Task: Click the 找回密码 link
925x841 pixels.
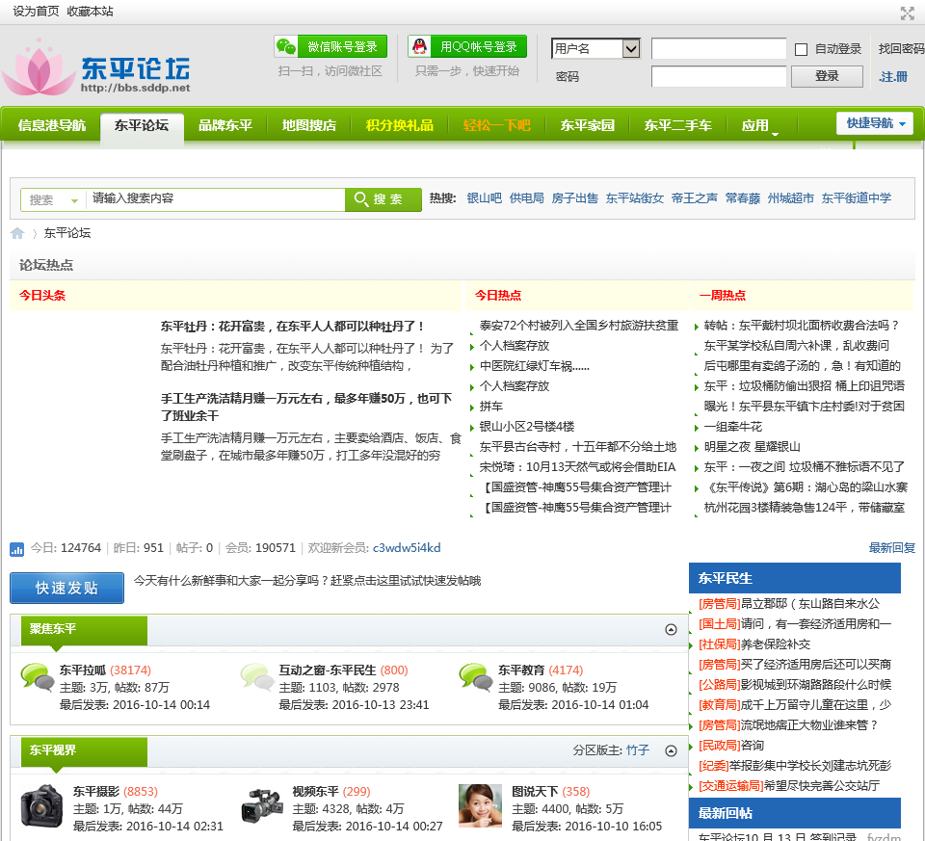Action: click(x=902, y=49)
